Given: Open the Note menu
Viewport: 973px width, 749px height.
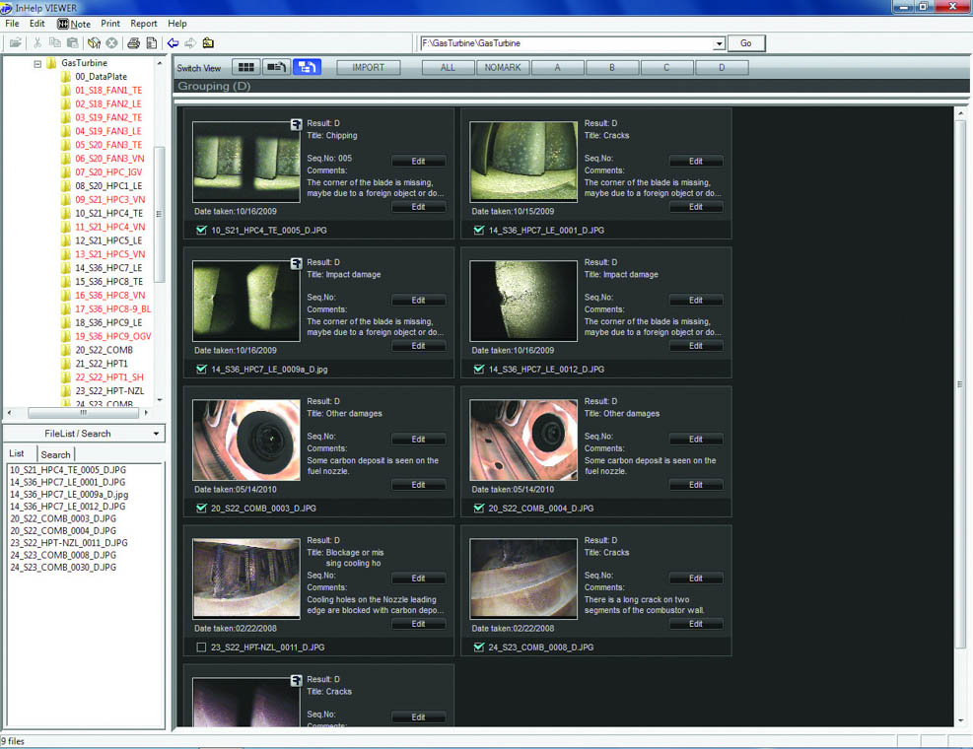Looking at the screenshot, I should (x=74, y=24).
